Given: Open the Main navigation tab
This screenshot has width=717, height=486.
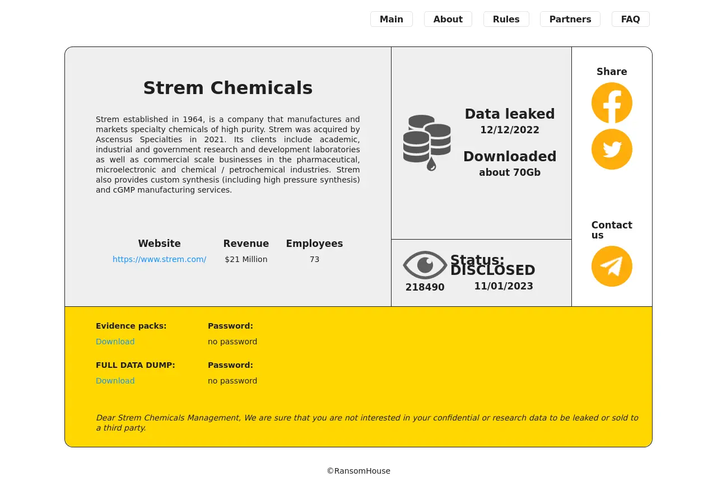Looking at the screenshot, I should tap(391, 19).
